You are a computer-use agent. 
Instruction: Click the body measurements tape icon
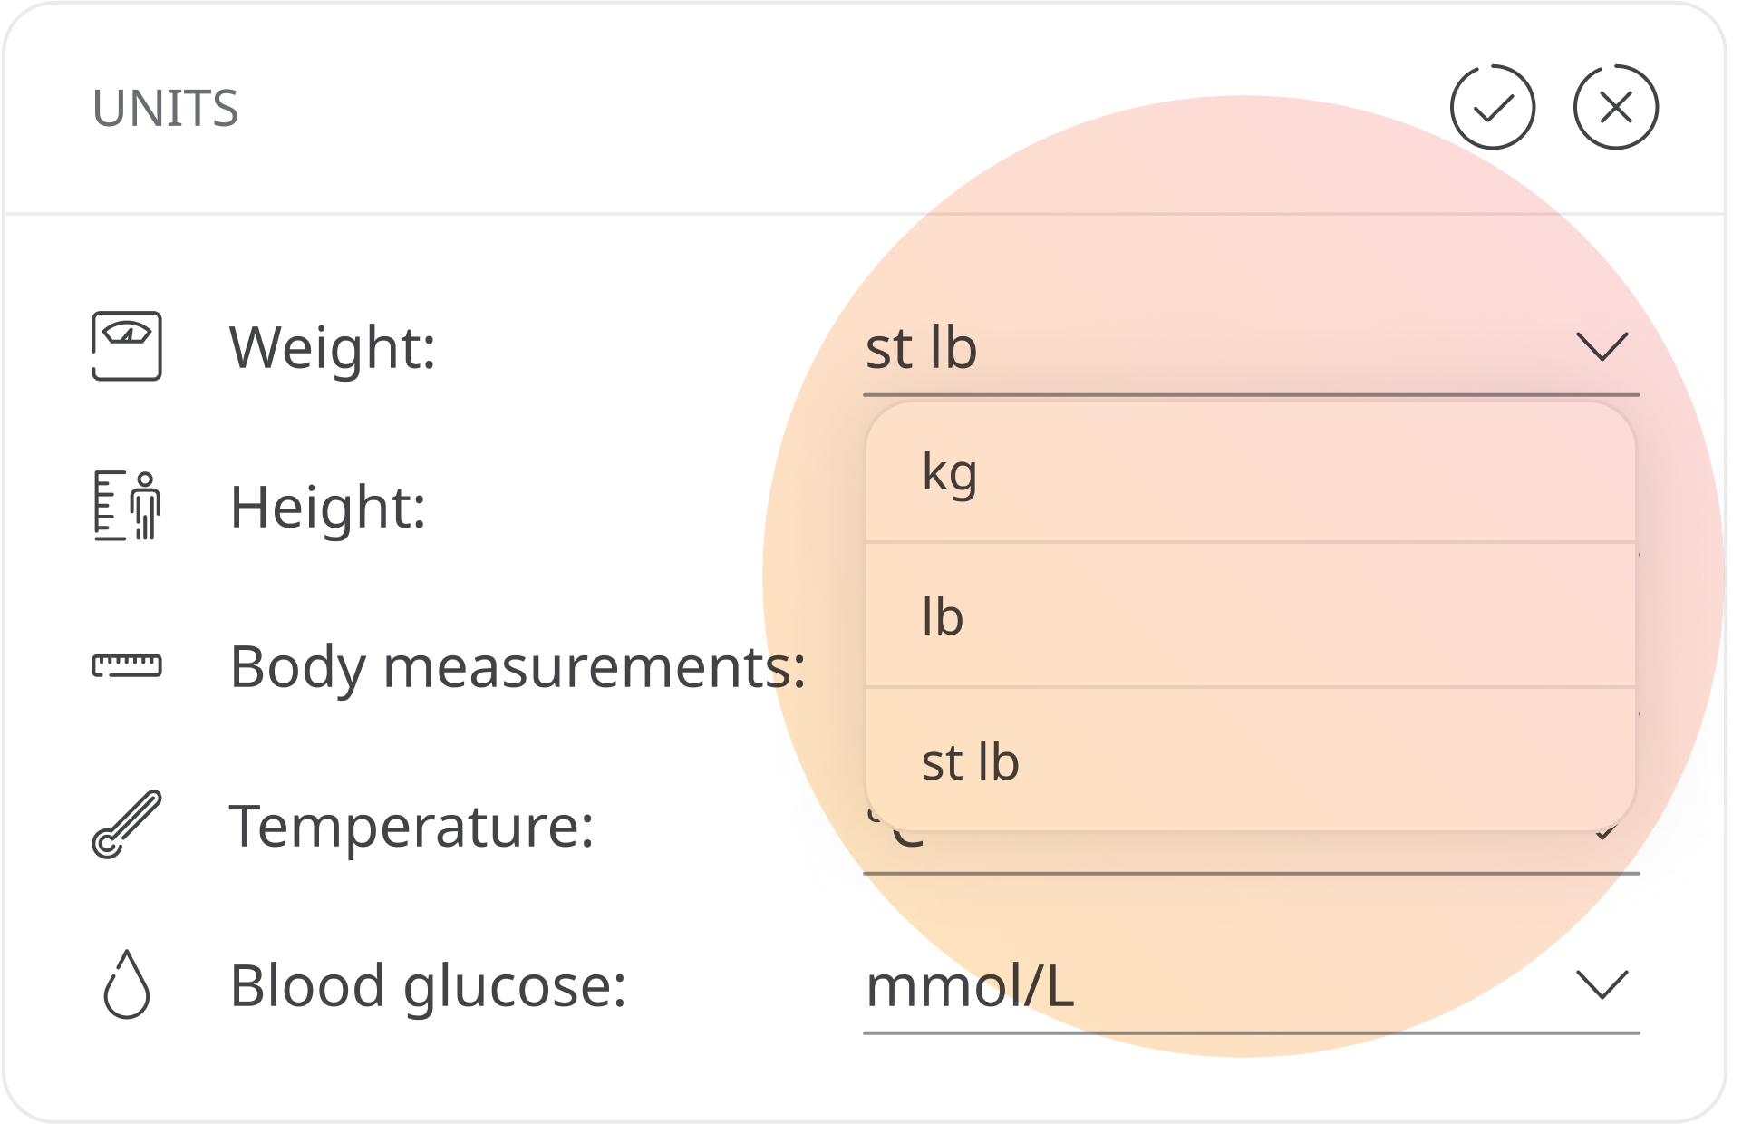pyautogui.click(x=127, y=665)
